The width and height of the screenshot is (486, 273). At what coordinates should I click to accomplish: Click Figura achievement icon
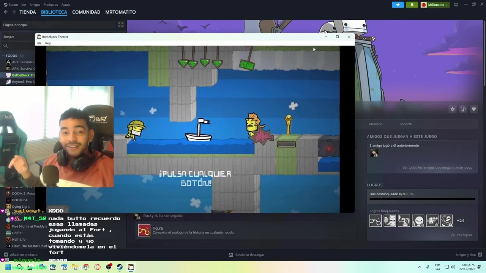(x=144, y=230)
